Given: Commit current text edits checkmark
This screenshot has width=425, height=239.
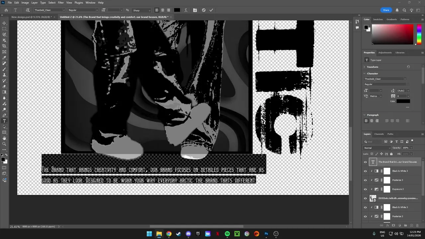Looking at the screenshot, I should click(x=211, y=10).
